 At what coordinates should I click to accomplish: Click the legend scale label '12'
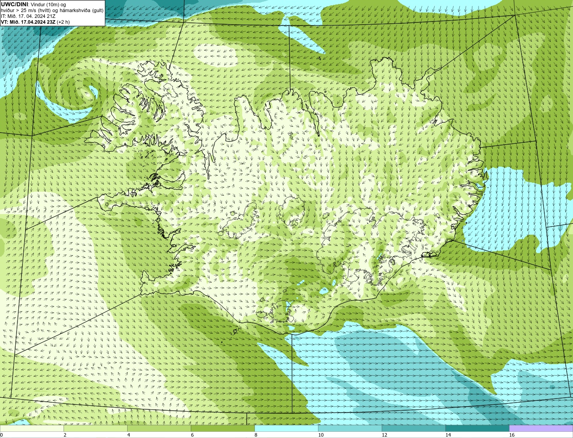[385, 435]
